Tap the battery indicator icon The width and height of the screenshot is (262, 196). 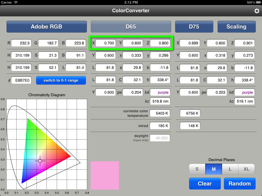(258, 2)
